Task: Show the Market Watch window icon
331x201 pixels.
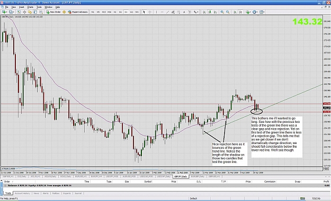Action: (19, 12)
